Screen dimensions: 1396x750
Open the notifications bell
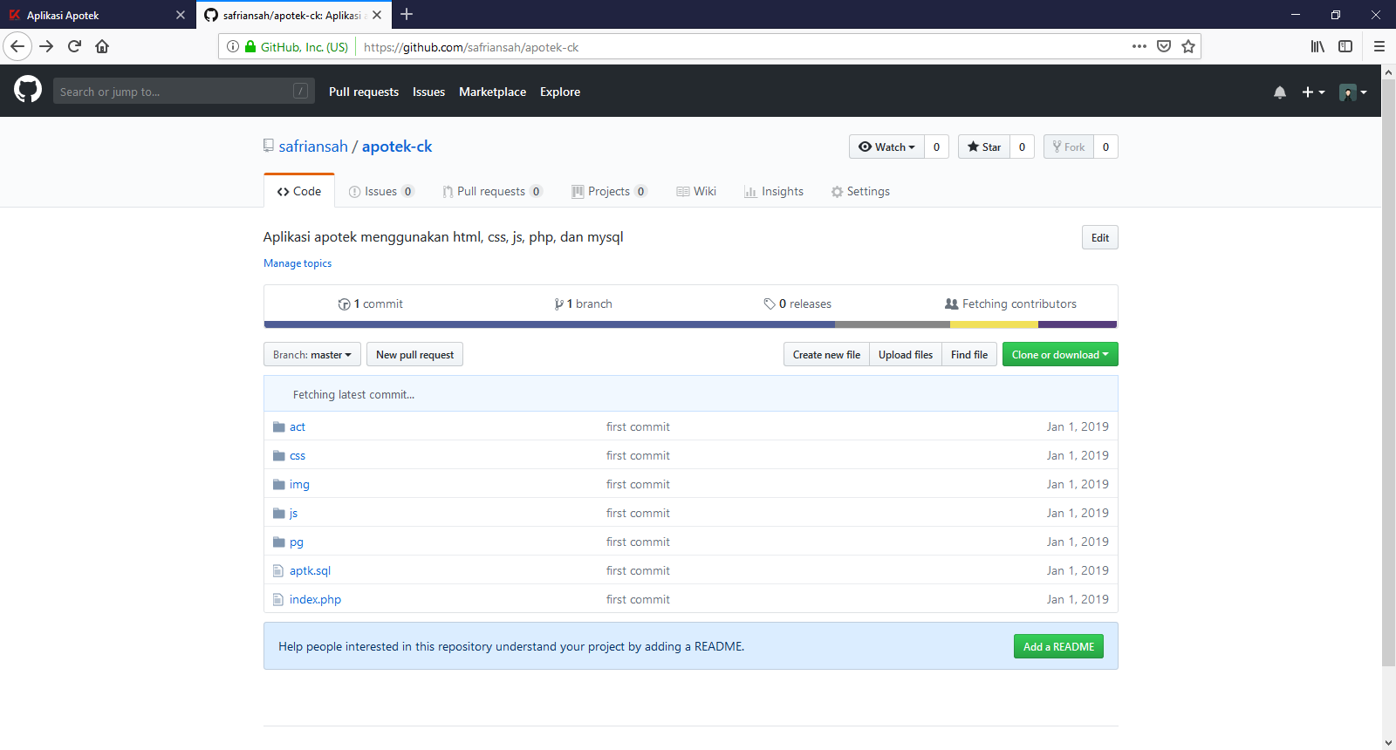pyautogui.click(x=1280, y=92)
